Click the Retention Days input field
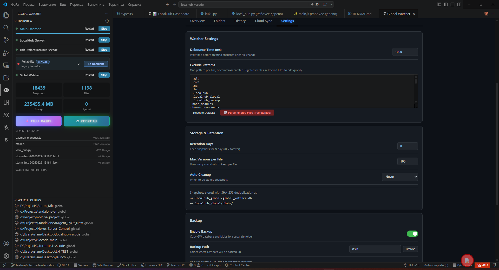The image size is (499, 270). point(408,146)
